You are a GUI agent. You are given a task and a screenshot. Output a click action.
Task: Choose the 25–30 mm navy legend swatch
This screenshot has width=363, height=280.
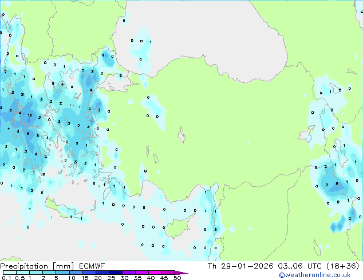click(x=116, y=273)
